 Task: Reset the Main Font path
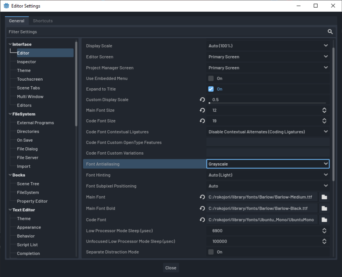pyautogui.click(x=202, y=197)
